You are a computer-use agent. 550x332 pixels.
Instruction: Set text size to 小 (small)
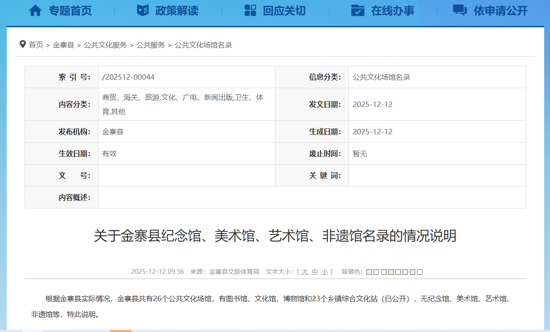[325, 272]
